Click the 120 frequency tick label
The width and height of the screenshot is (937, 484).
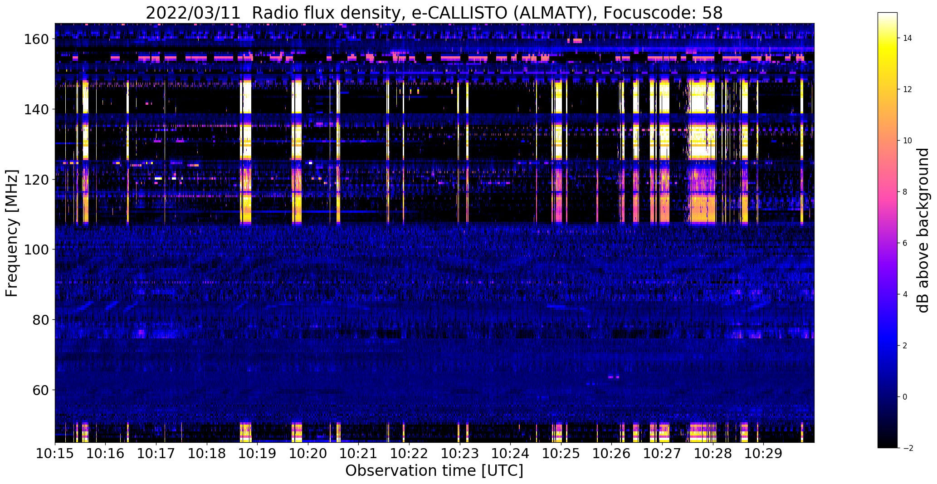36,180
